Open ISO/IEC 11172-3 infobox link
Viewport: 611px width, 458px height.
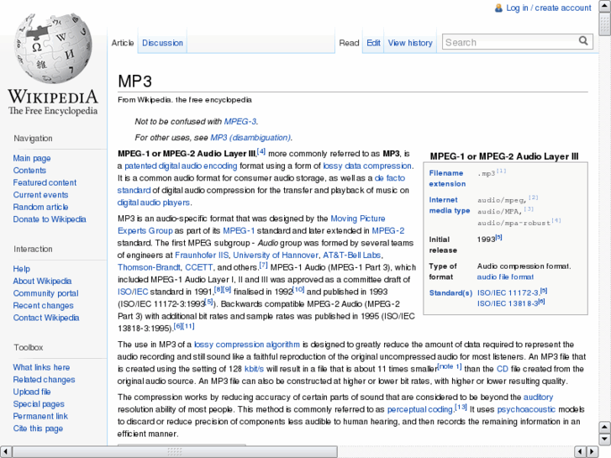pos(508,292)
